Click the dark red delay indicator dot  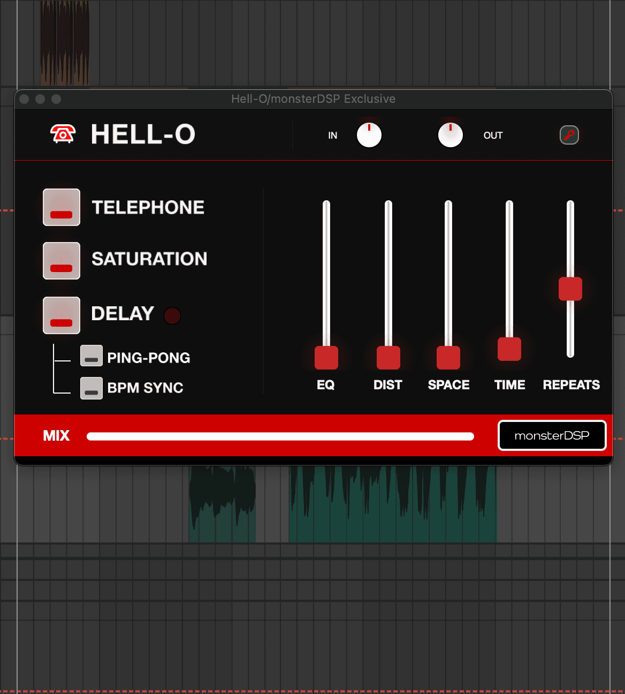[x=172, y=315]
